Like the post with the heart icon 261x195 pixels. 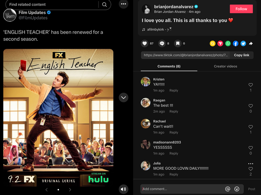click(x=145, y=43)
